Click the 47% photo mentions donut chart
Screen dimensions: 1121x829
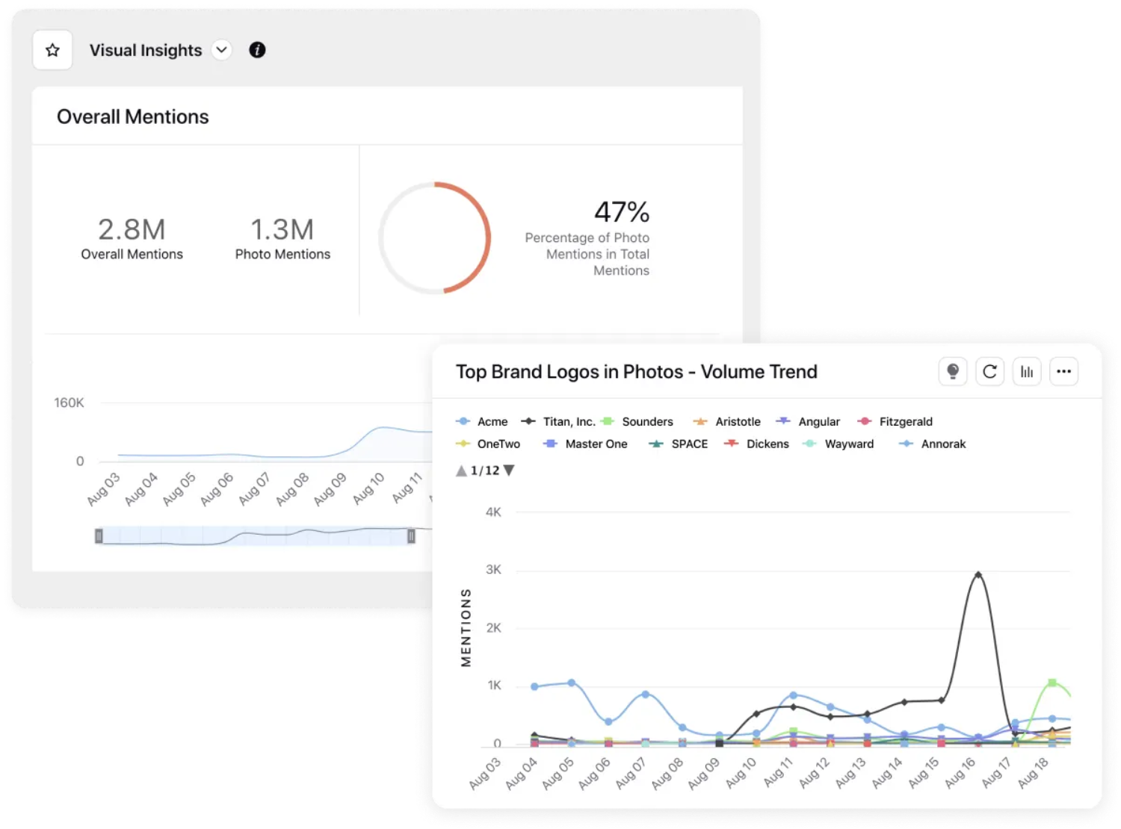tap(434, 237)
